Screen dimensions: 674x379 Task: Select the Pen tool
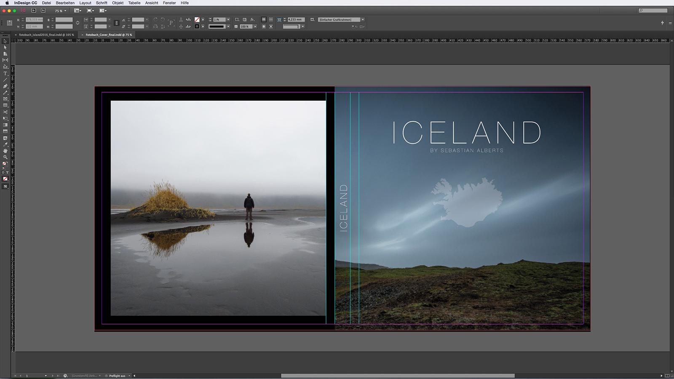click(x=5, y=86)
